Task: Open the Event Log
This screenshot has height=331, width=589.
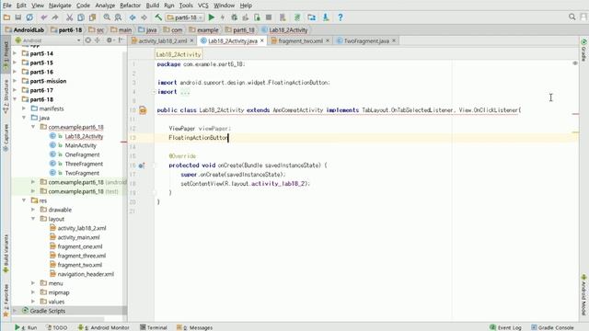Action: pyautogui.click(x=505, y=327)
